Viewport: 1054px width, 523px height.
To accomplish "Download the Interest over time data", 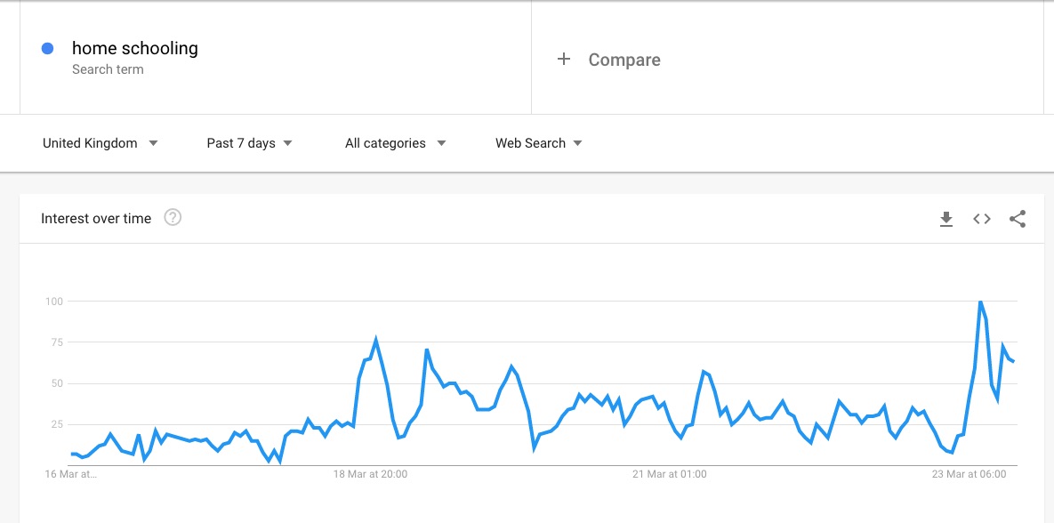I will pyautogui.click(x=946, y=219).
